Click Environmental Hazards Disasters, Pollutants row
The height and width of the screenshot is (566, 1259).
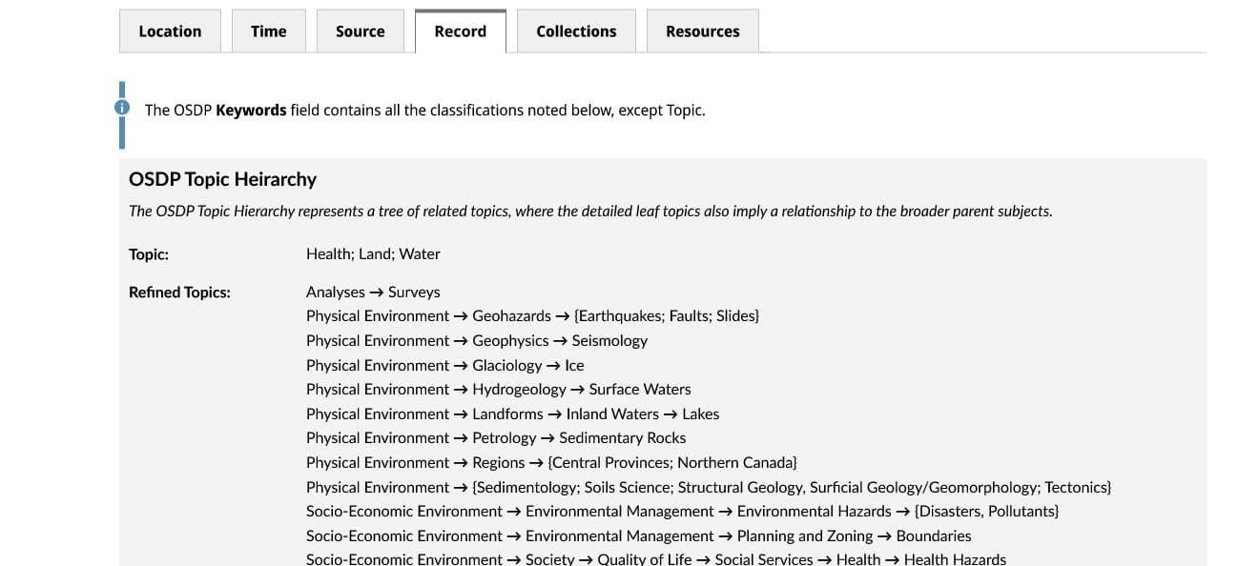point(683,512)
